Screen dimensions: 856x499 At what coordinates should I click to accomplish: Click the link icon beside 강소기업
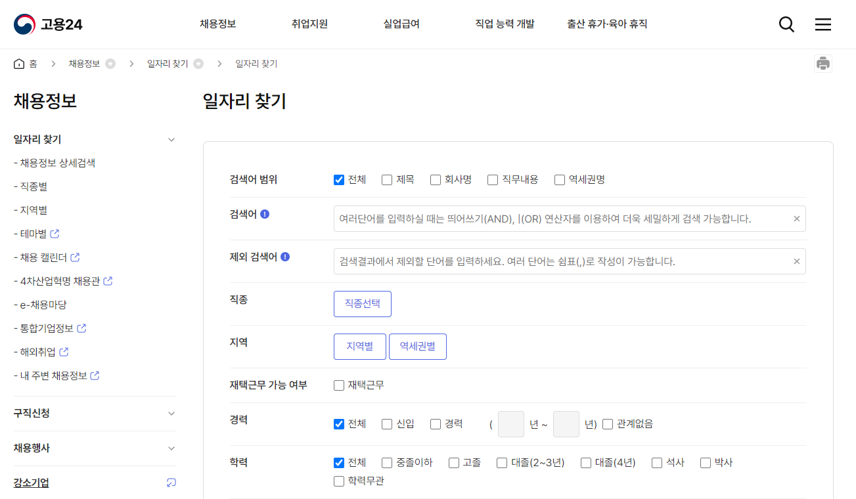[171, 483]
